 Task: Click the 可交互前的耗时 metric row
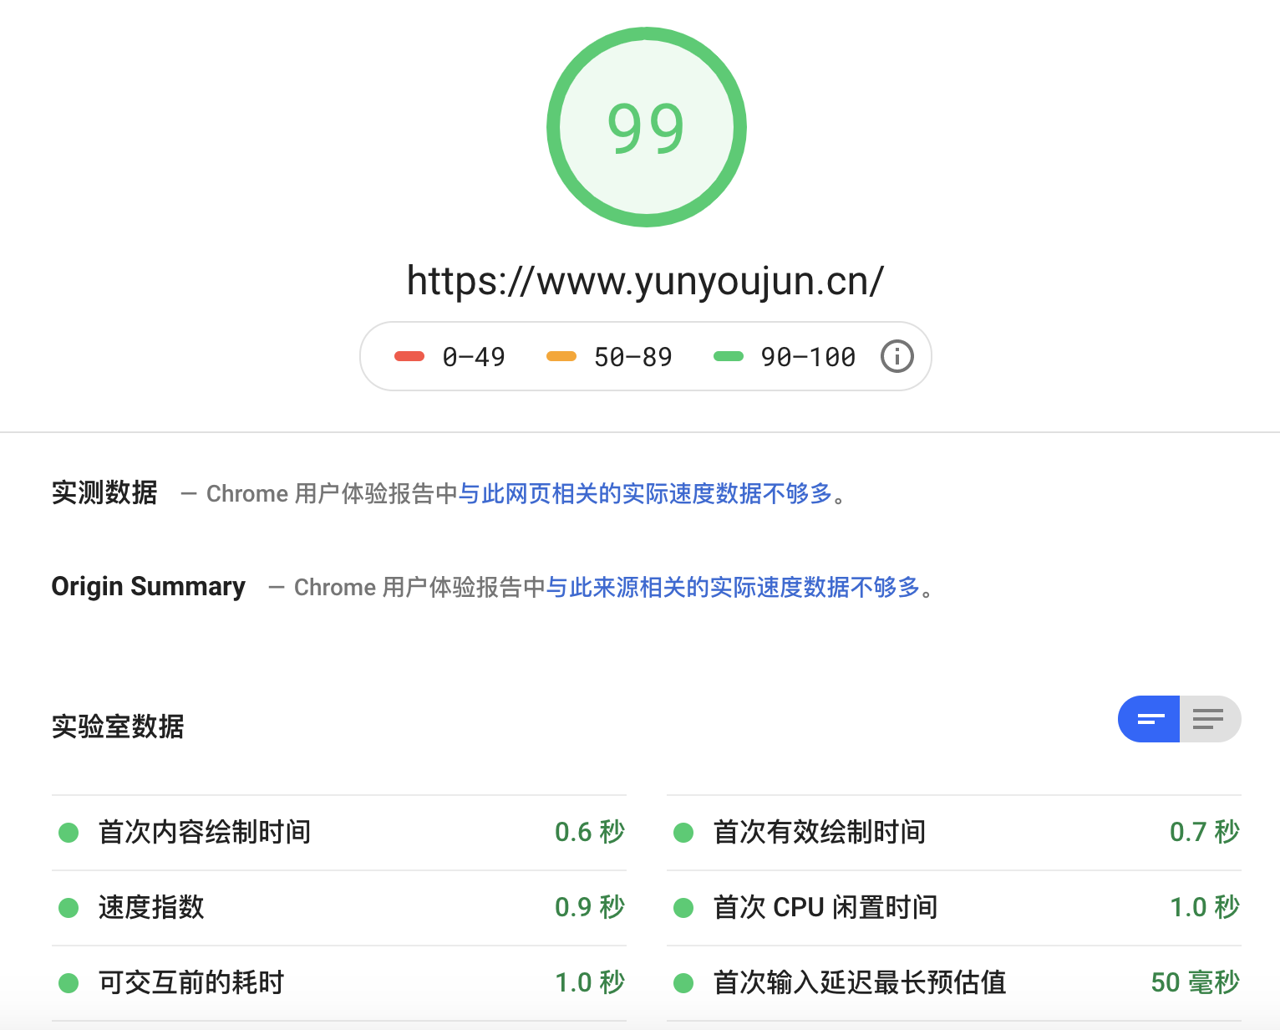[339, 983]
